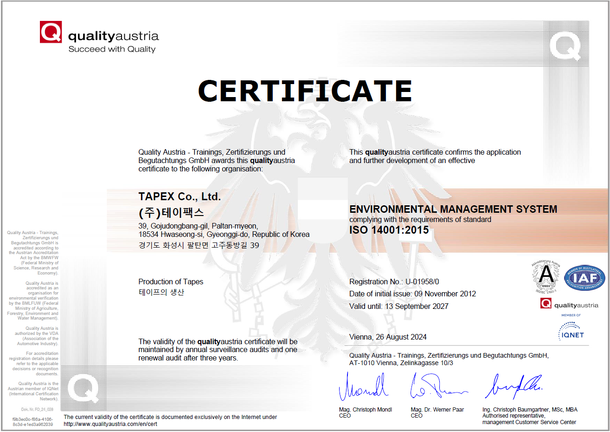Click 'management Customer Service Center' text
This screenshot has height=432, width=610.
point(529,422)
